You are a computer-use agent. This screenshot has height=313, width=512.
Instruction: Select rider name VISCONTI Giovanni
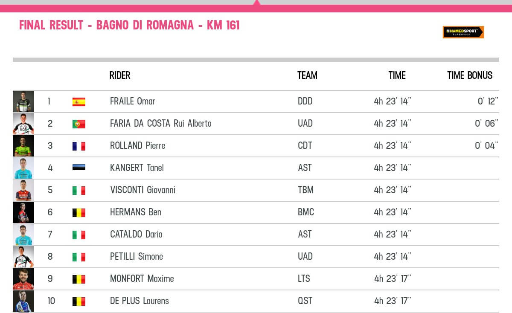click(x=143, y=190)
